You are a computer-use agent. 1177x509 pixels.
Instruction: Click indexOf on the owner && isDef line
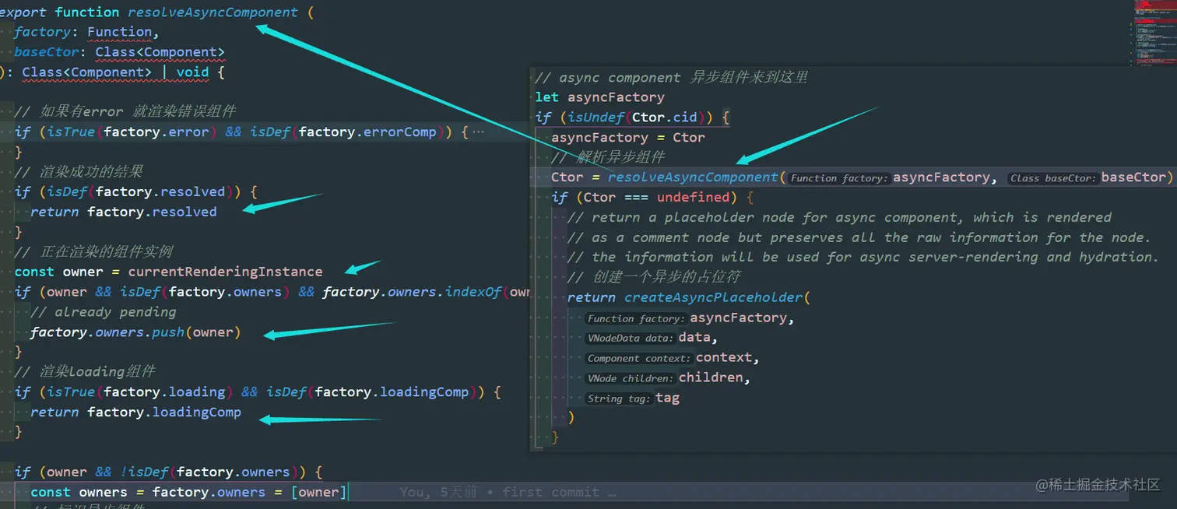point(473,292)
